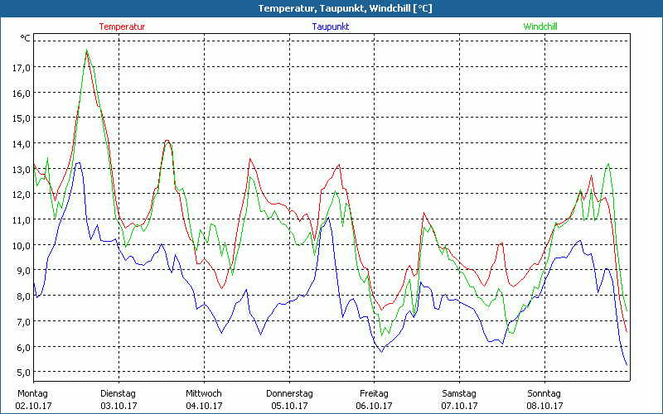Viewport: 663px width, 414px height.
Task: Click the blue Taupunkt legend label
Action: 330,26
